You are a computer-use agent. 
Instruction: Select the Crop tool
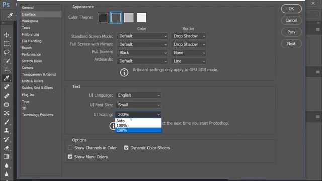tap(7, 69)
